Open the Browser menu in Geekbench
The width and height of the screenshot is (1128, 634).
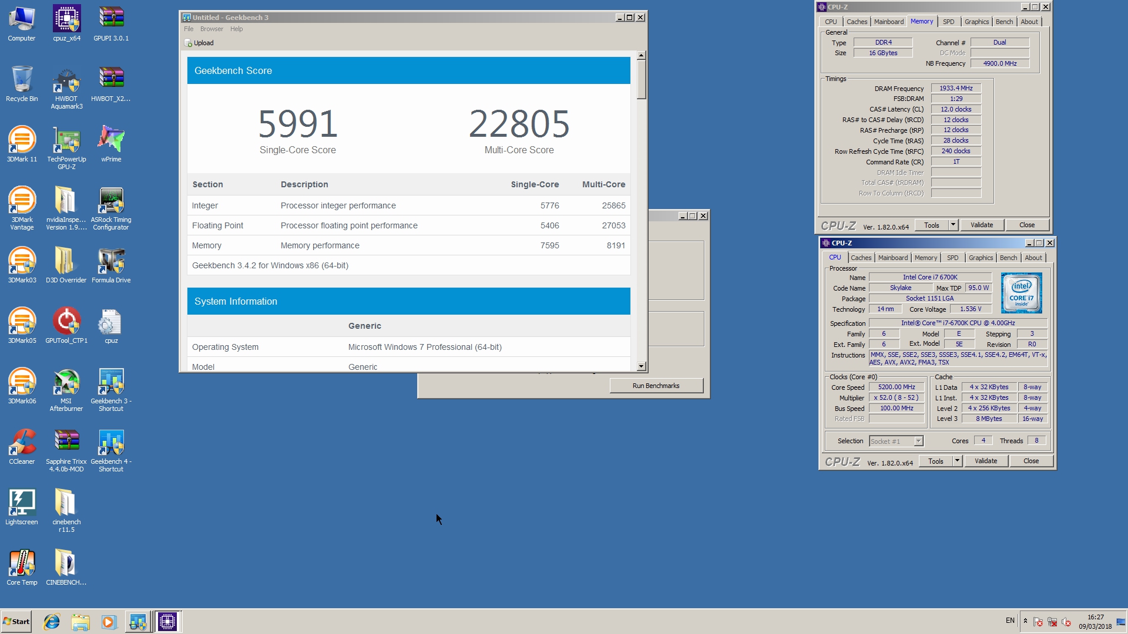click(211, 29)
